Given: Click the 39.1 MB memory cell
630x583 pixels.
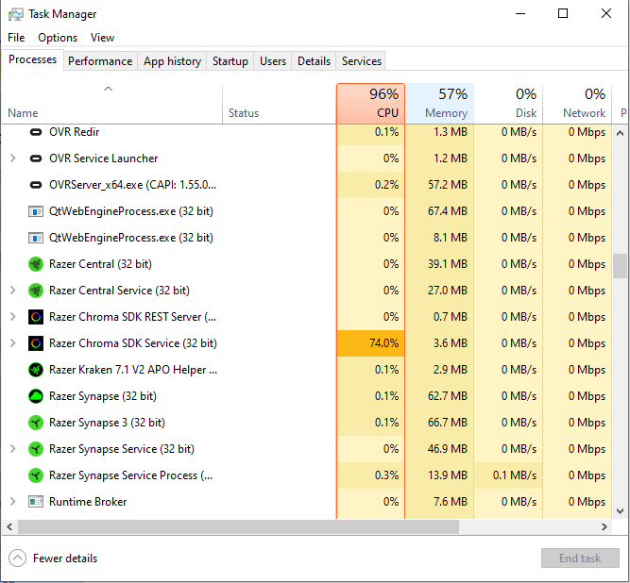Looking at the screenshot, I should coord(439,264).
